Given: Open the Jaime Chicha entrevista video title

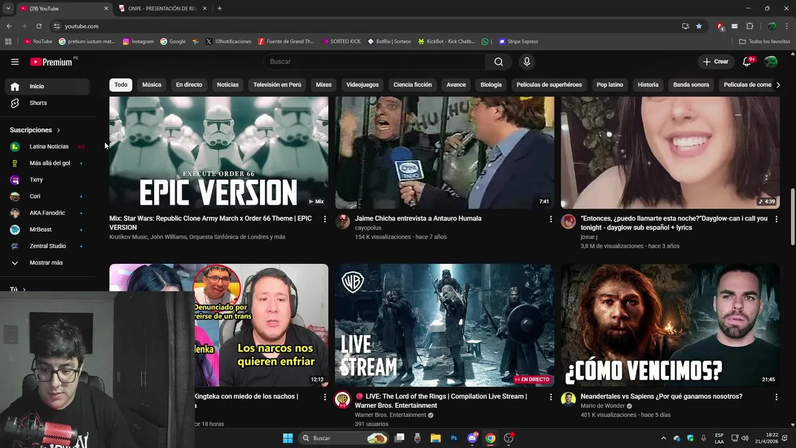Looking at the screenshot, I should (418, 218).
